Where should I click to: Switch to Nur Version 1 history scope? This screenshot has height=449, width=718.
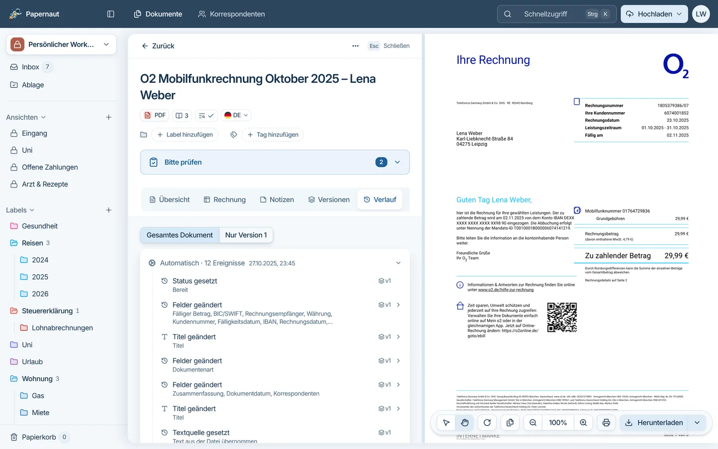point(246,235)
